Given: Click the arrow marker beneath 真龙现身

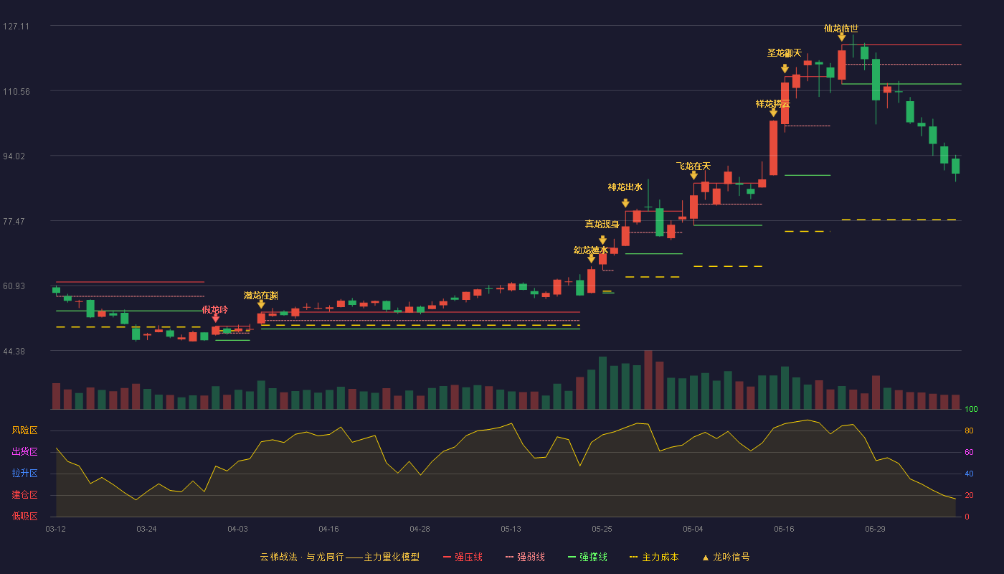Looking at the screenshot, I should (x=602, y=240).
